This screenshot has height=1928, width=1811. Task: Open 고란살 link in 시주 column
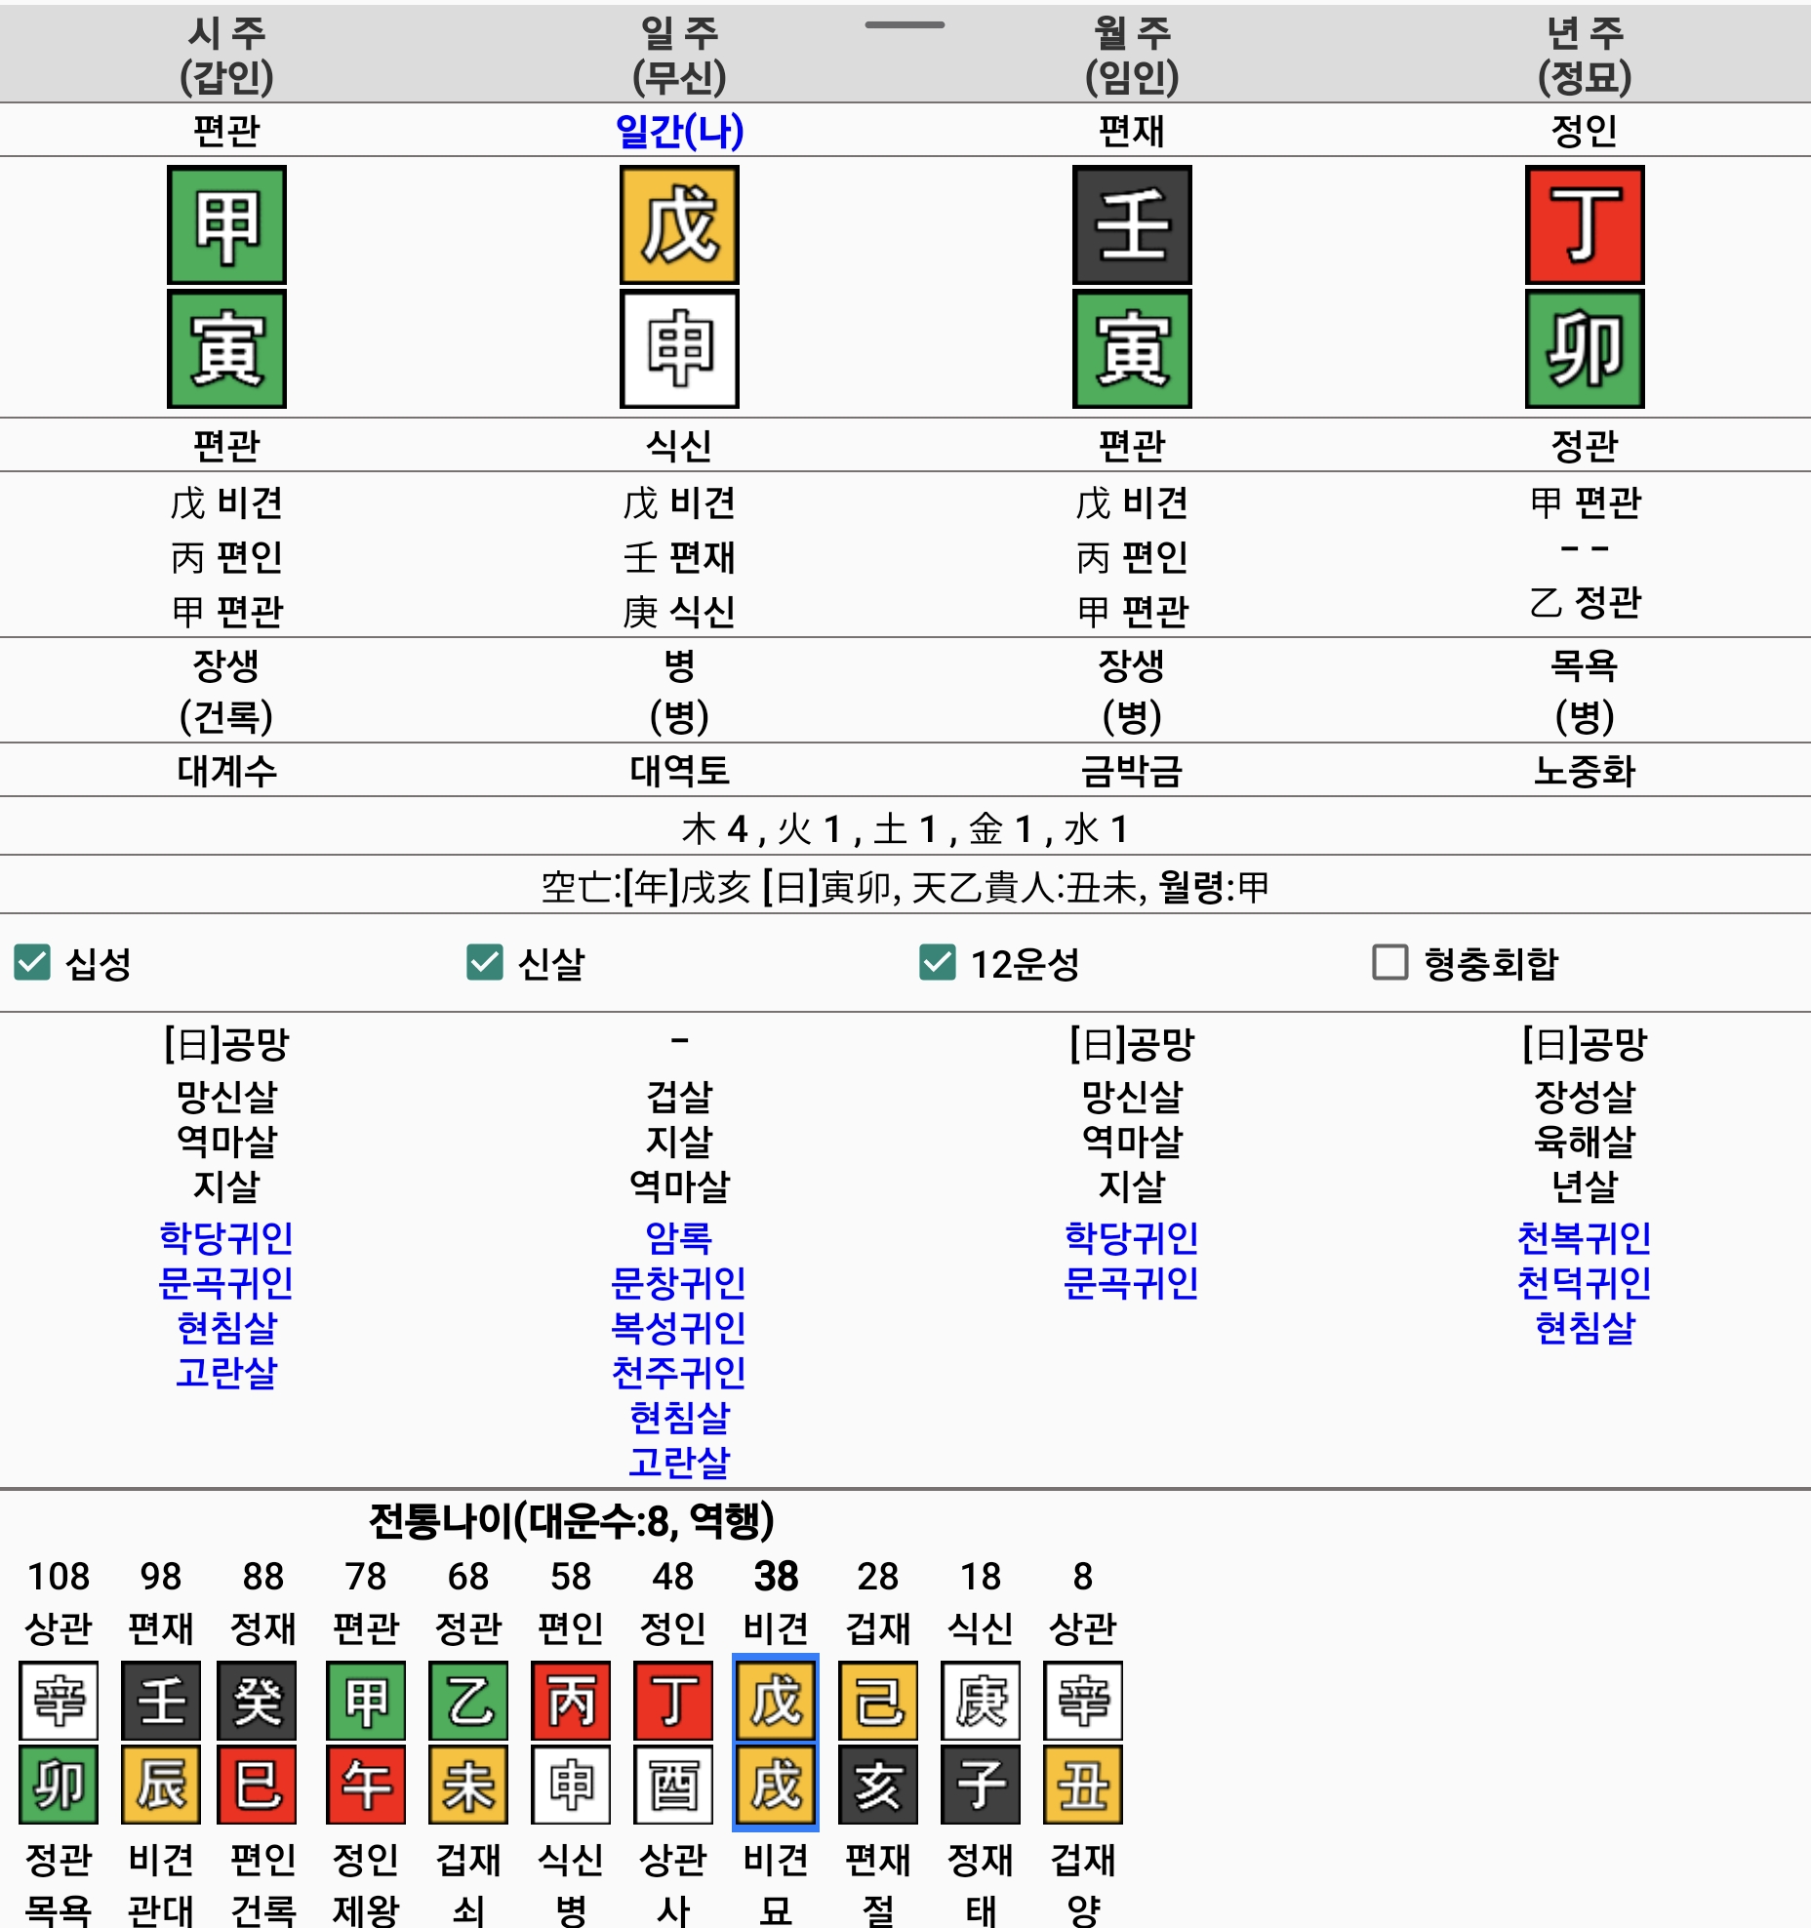[x=226, y=1372]
